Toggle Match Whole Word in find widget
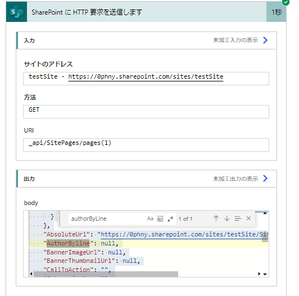This screenshot has width=299, height=296. (x=160, y=218)
